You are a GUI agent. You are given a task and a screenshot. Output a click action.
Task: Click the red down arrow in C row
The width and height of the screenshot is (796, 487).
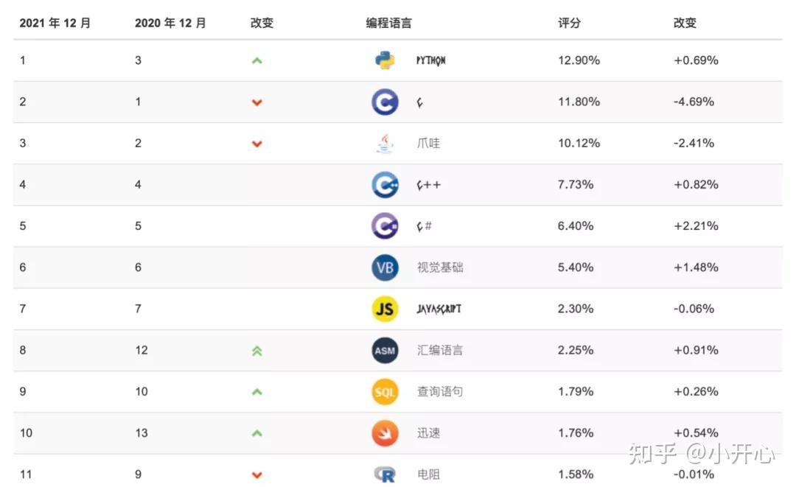[256, 102]
